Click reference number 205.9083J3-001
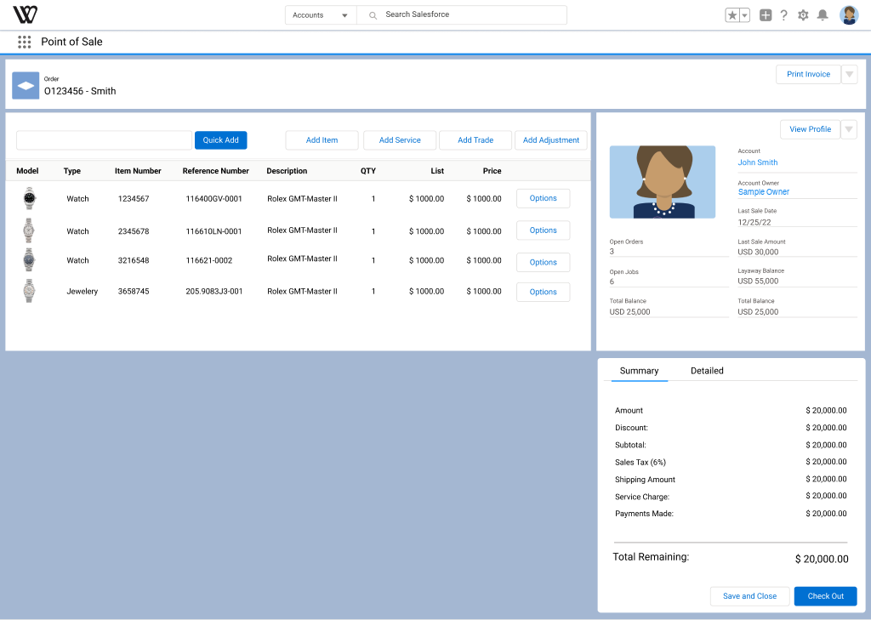Viewport: 871px width, 620px height. 214,292
